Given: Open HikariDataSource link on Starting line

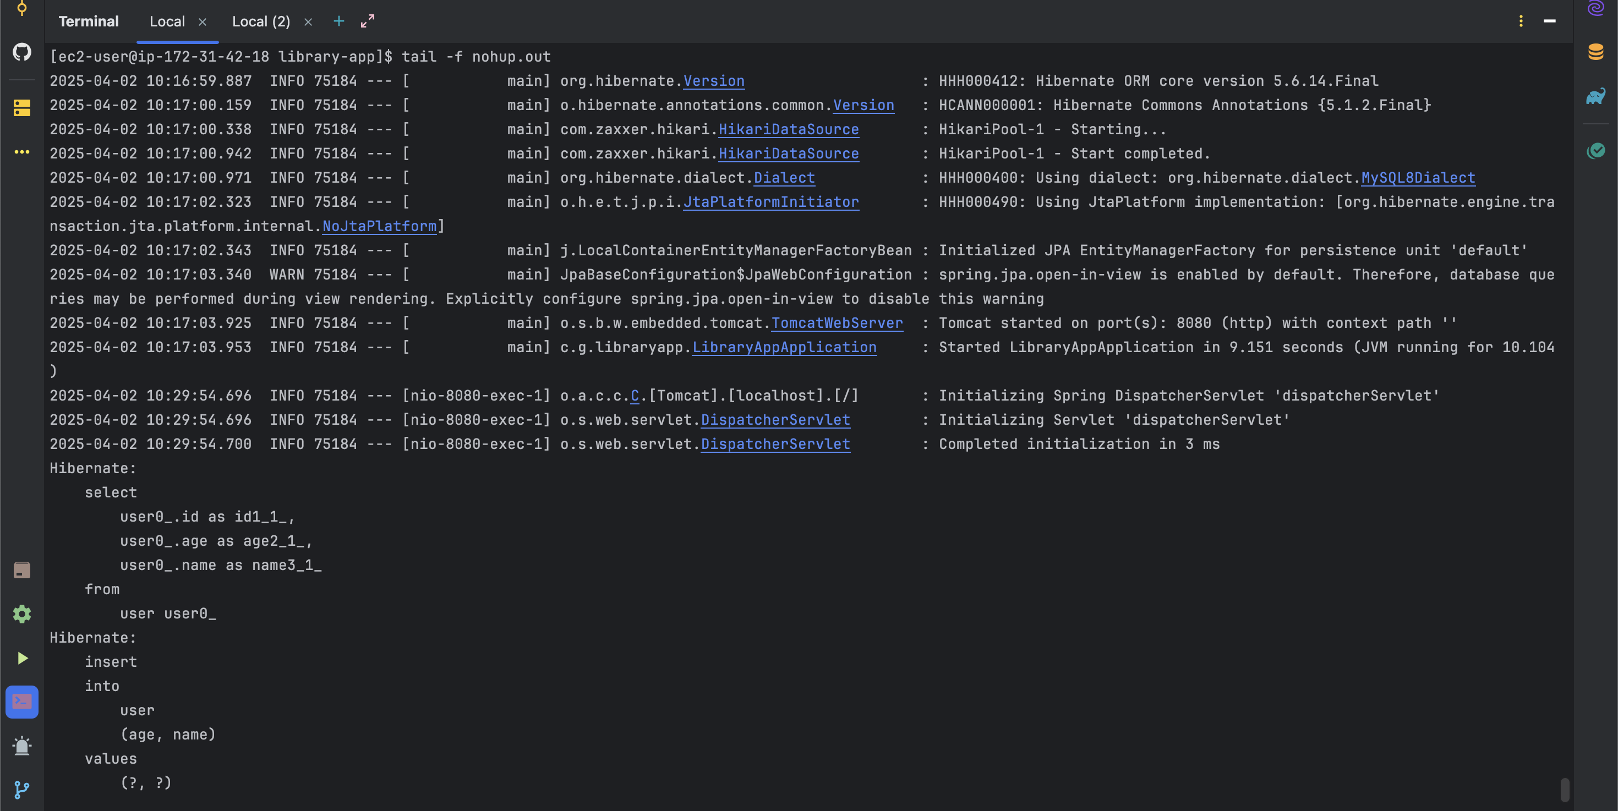Looking at the screenshot, I should 788,129.
